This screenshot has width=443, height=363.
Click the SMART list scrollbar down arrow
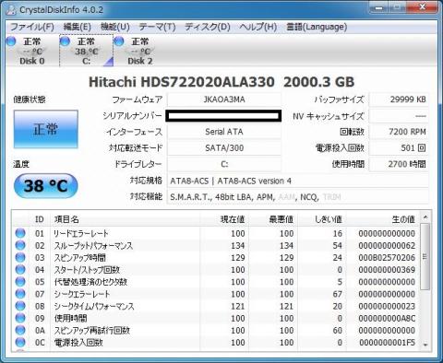coord(425,345)
